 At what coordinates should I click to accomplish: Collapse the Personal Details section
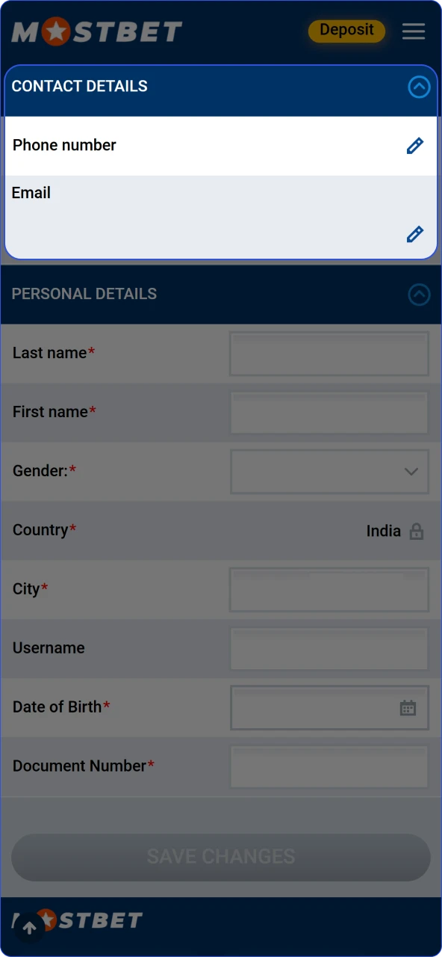pyautogui.click(x=419, y=295)
